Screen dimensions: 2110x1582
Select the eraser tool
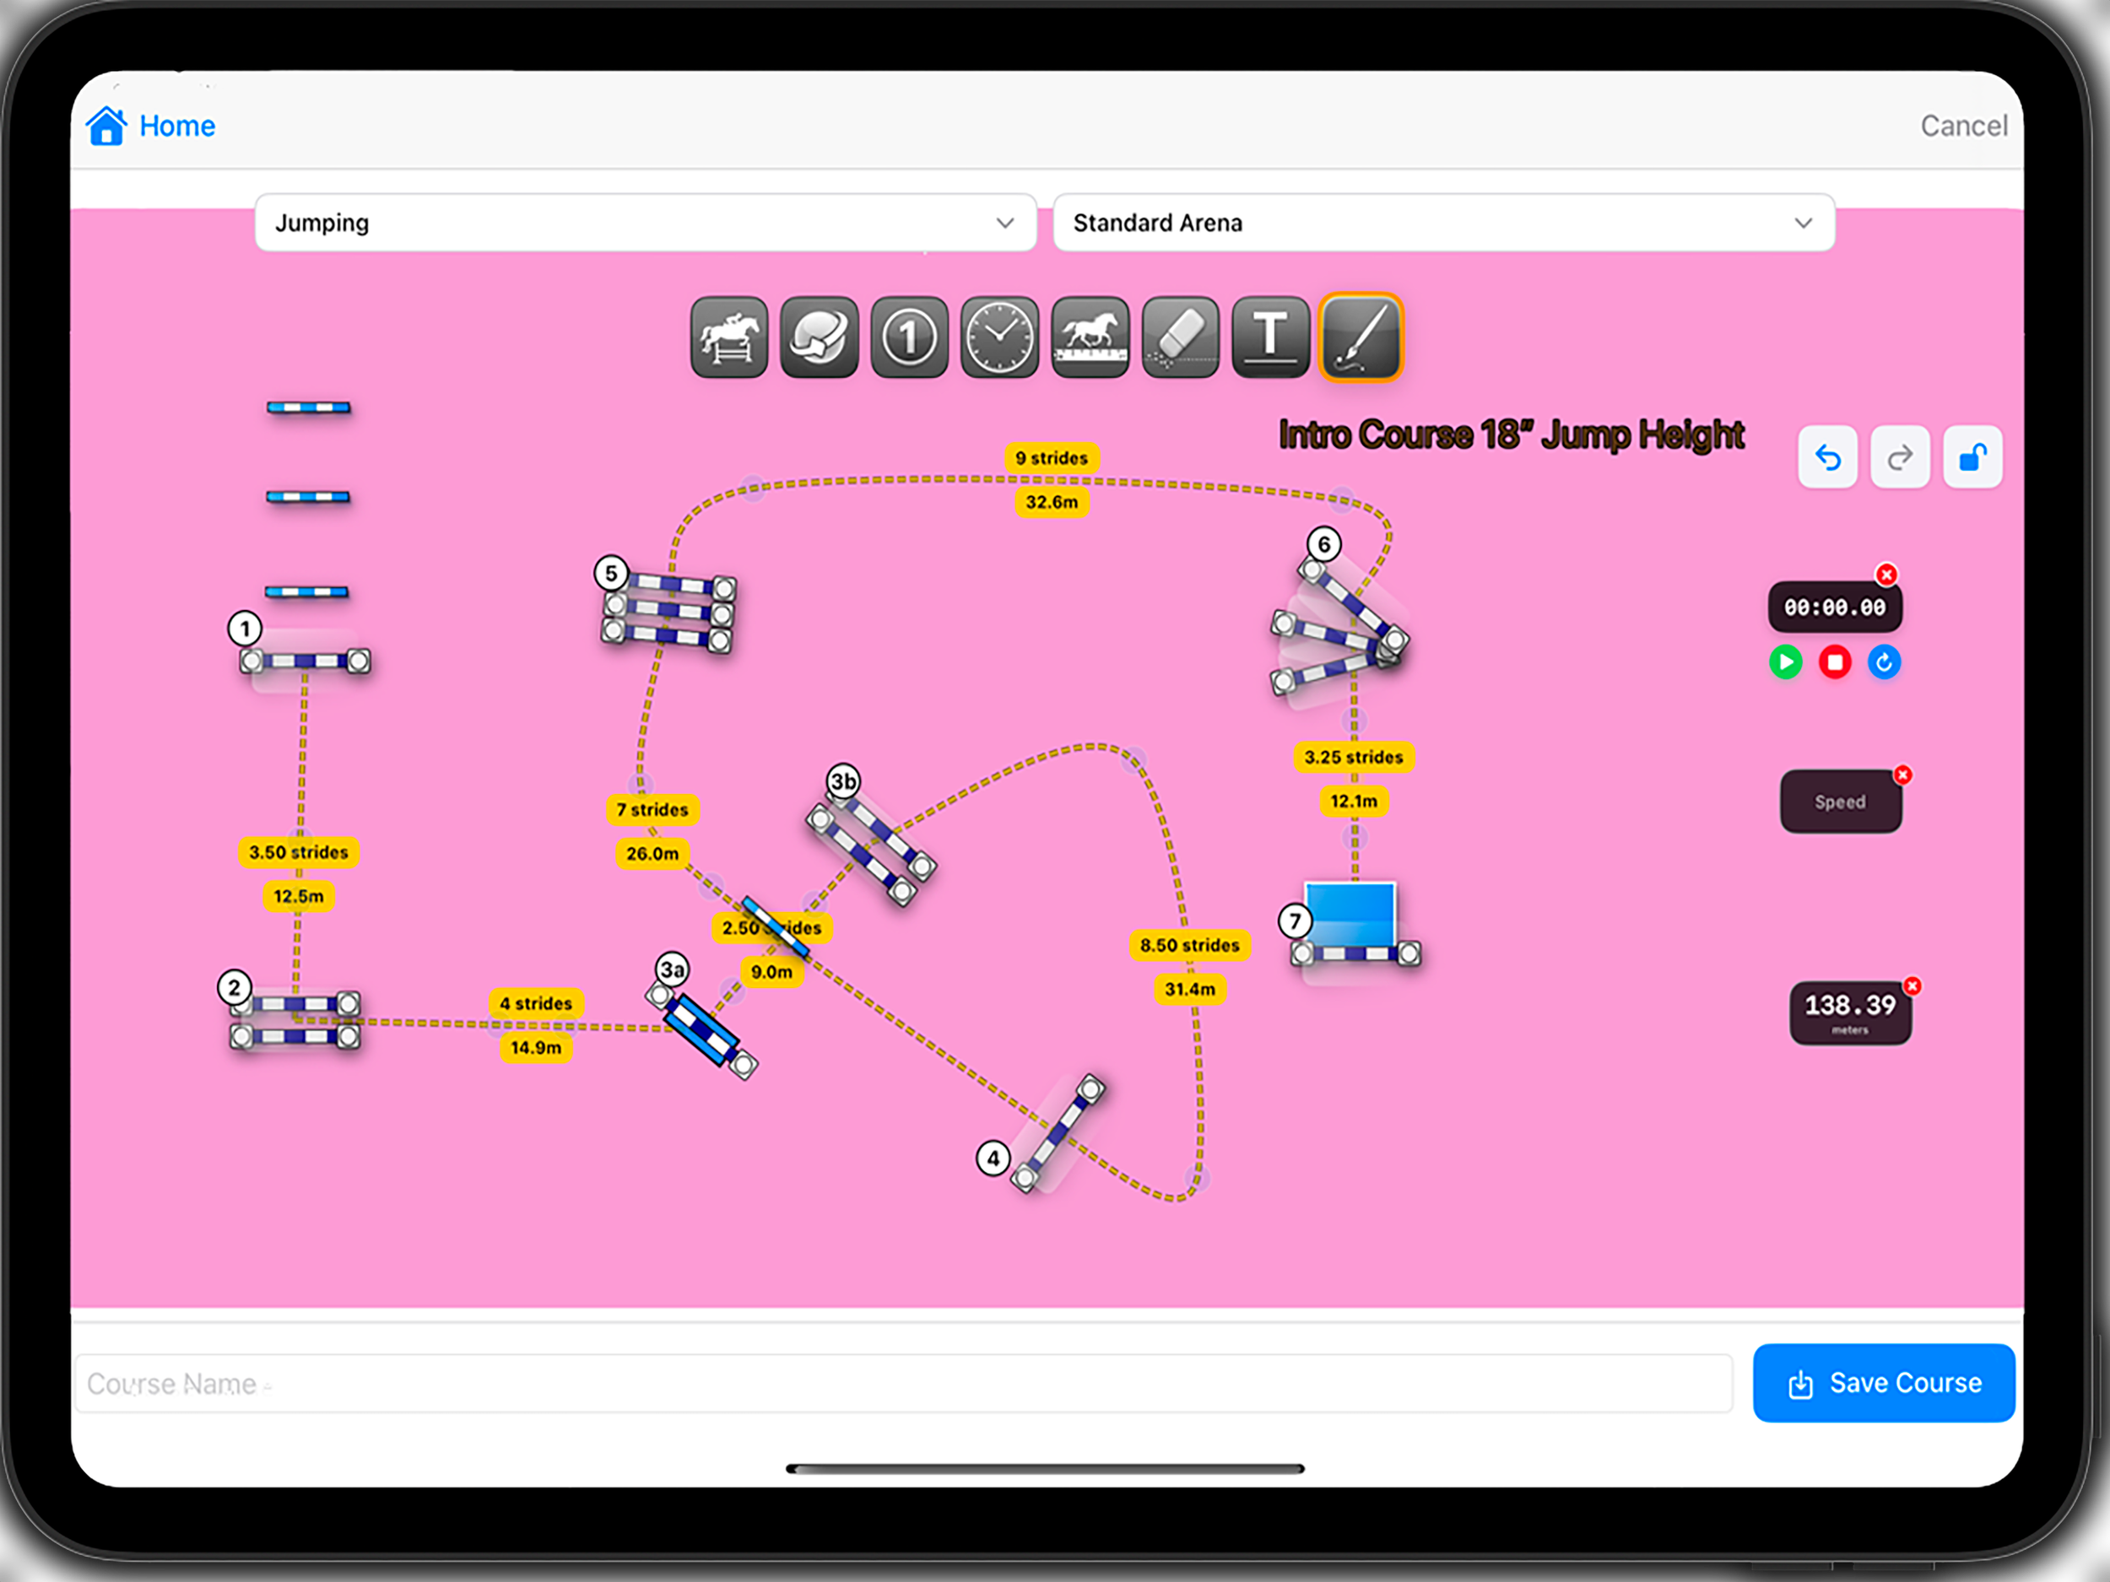[x=1180, y=337]
